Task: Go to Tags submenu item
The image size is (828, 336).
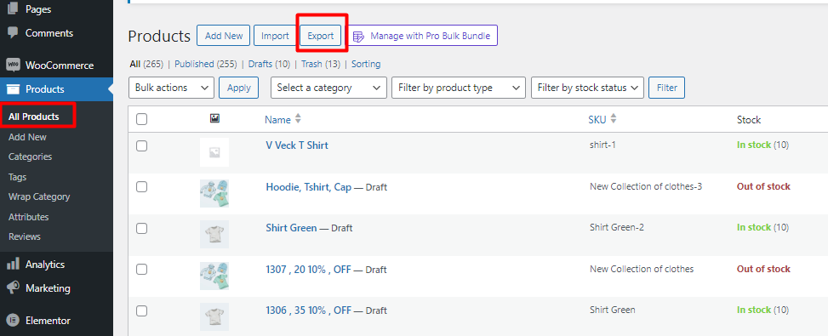Action: 17,177
